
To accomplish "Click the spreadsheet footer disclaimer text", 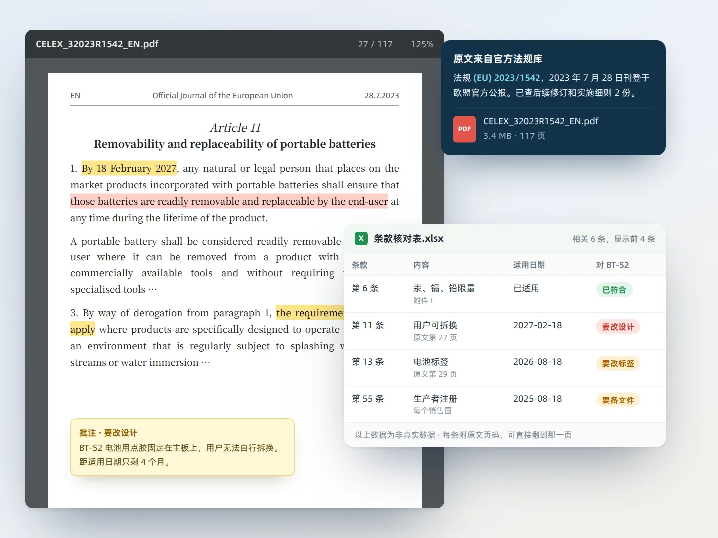I will point(463,435).
